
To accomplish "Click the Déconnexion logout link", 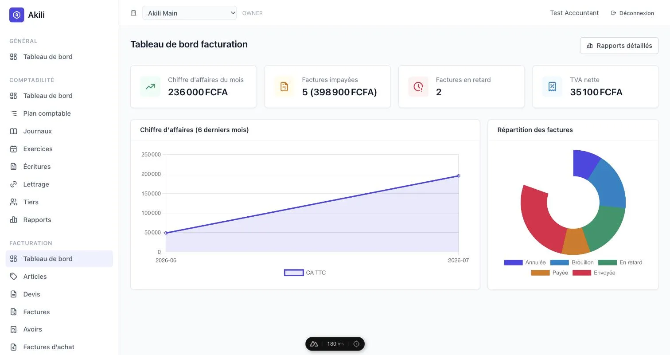I will click(632, 13).
